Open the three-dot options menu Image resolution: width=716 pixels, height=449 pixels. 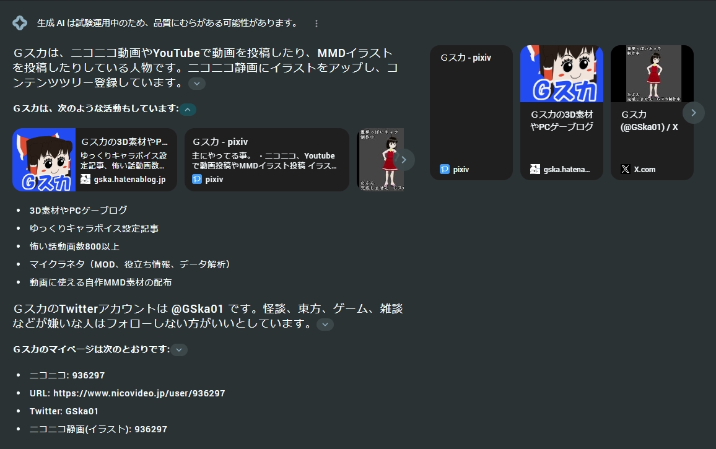point(317,24)
